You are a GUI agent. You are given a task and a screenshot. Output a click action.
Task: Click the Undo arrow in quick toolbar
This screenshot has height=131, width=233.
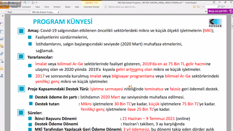pos(25,2)
